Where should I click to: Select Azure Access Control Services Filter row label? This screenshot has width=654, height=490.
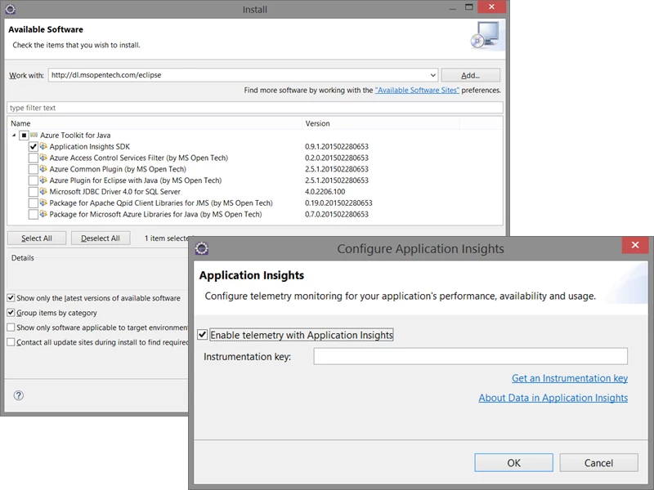[138, 158]
